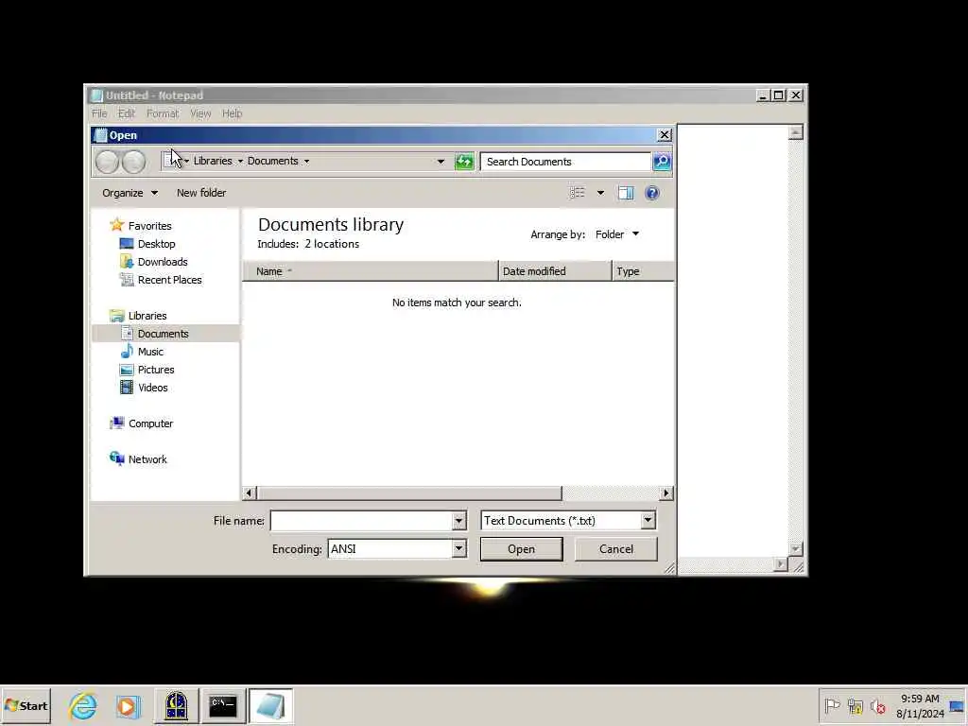Sort by Type column header
This screenshot has height=726, width=968.
click(x=643, y=271)
